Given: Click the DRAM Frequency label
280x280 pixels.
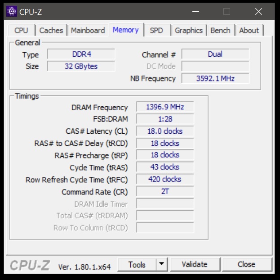Looking at the screenshot, I should coord(100,108).
